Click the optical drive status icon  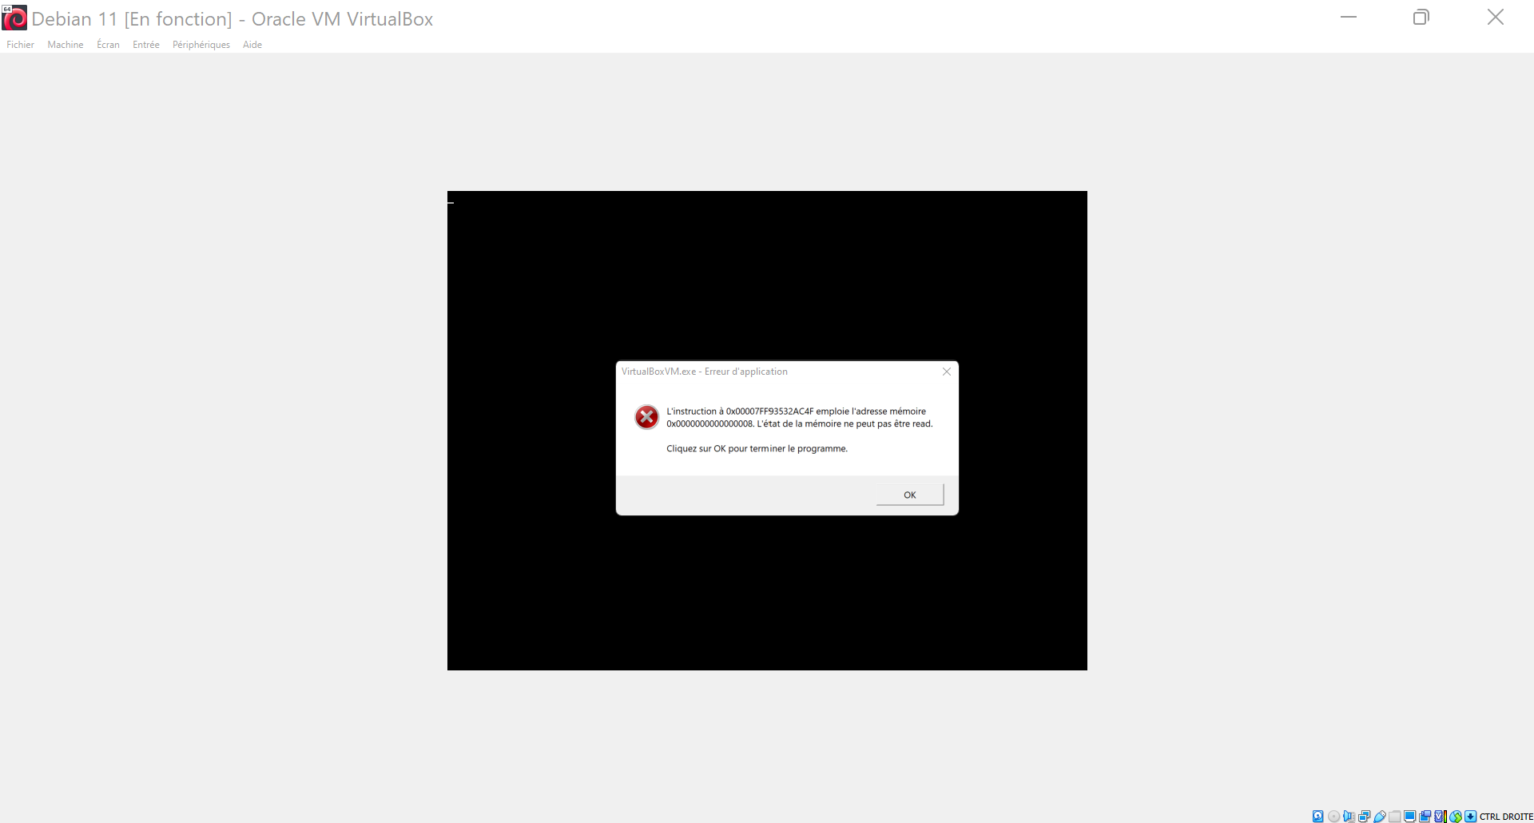(x=1333, y=816)
